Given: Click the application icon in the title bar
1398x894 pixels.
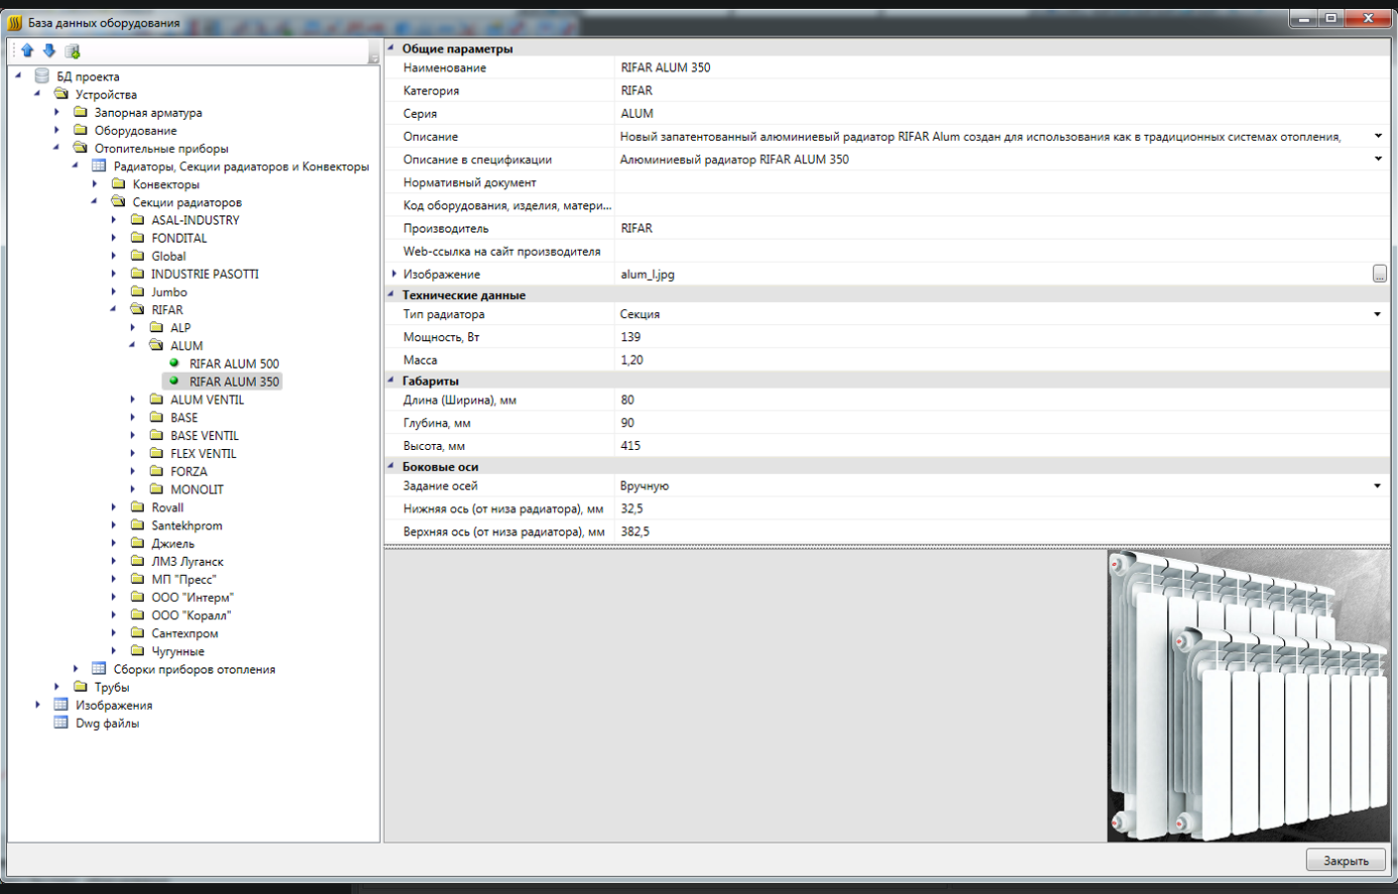Looking at the screenshot, I should 15,22.
